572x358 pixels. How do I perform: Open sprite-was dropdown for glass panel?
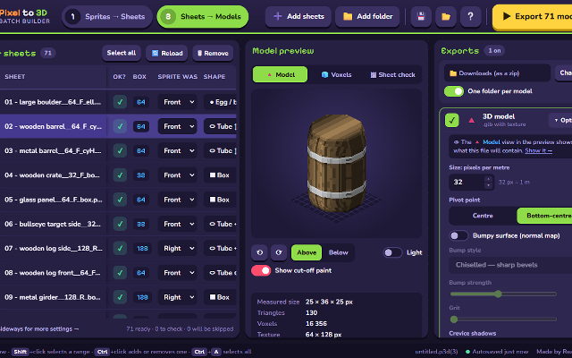[177, 200]
